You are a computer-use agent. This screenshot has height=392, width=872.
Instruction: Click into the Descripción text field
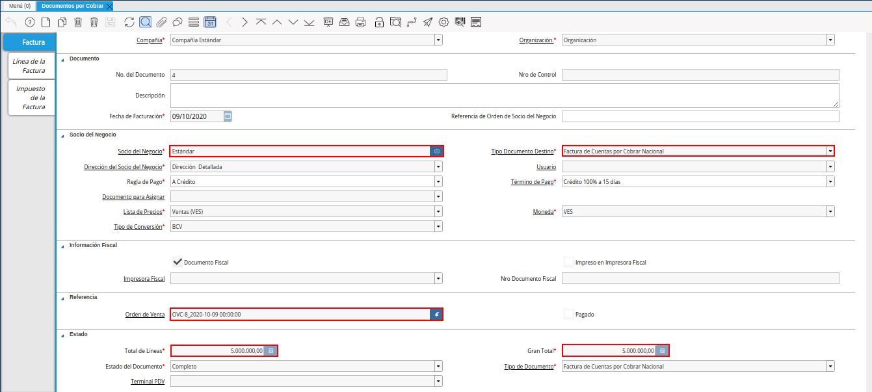pos(504,95)
